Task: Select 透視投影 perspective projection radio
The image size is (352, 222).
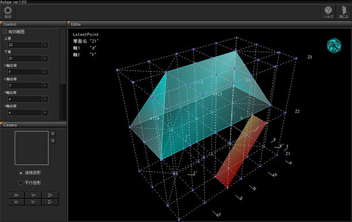Action: coord(21,172)
